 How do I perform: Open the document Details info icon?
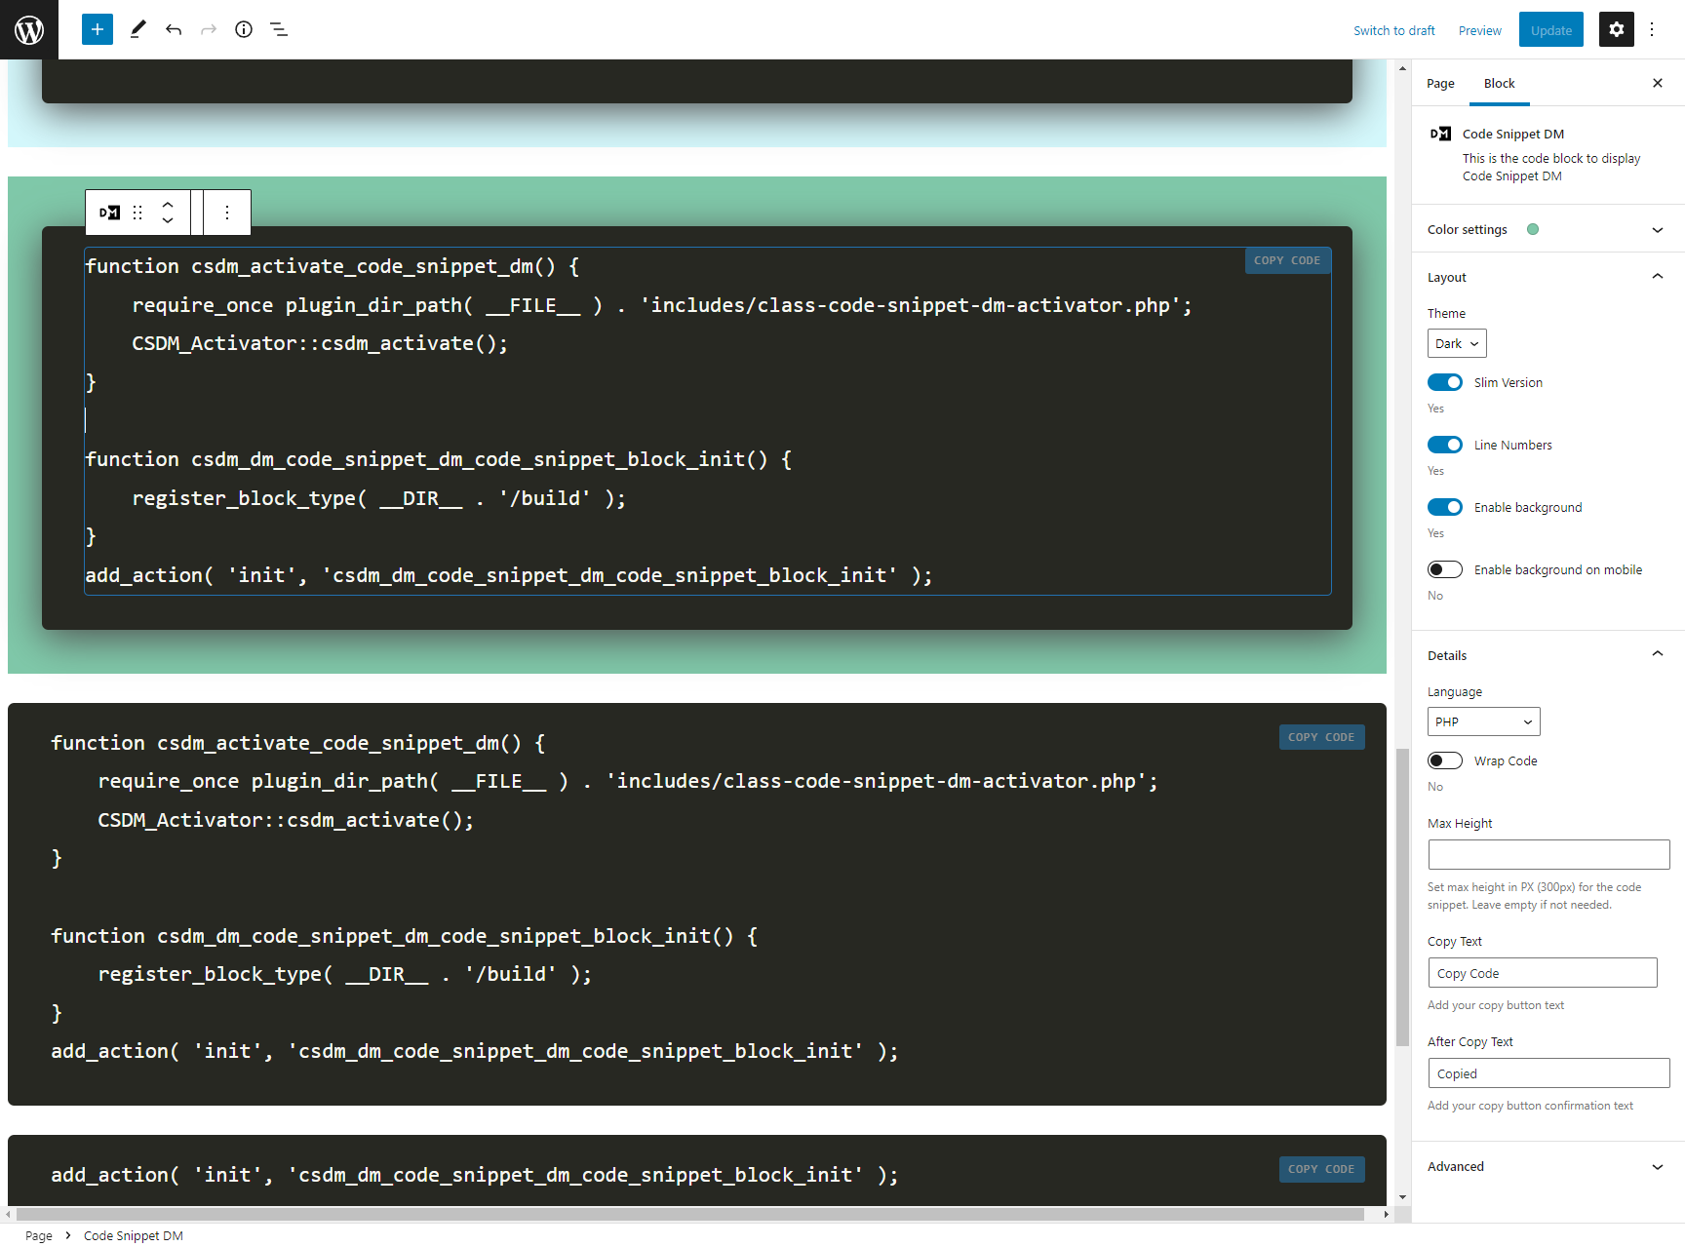[244, 29]
